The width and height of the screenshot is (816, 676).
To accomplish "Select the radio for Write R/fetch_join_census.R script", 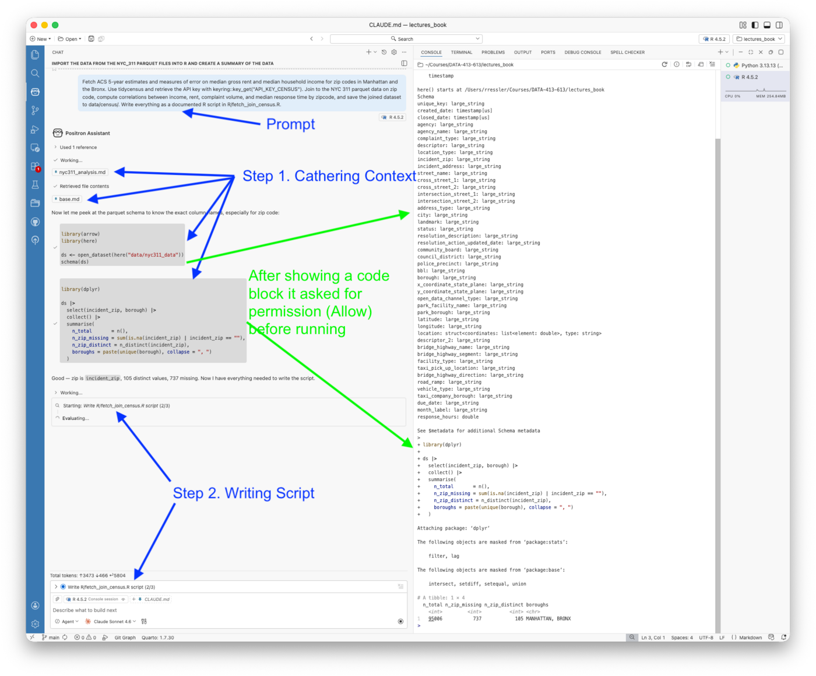I will [x=63, y=587].
